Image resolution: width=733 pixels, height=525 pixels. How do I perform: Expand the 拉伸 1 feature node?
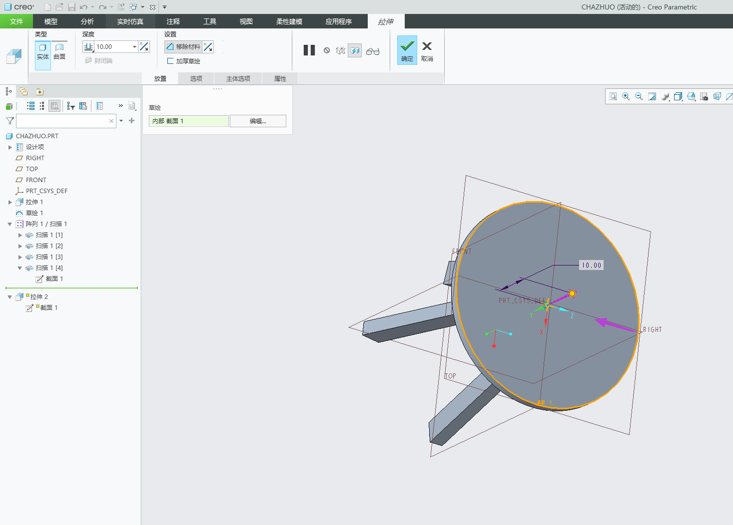click(10, 202)
